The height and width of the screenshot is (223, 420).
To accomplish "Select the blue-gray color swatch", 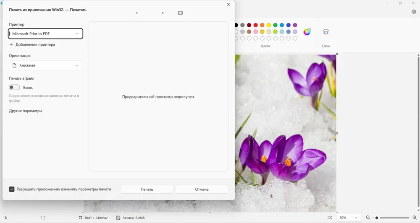I will point(288,31).
